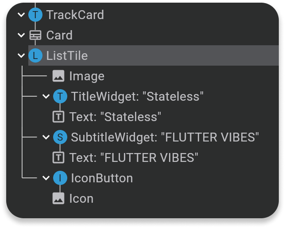
Task: Click the Card layout icon
Action: click(x=35, y=35)
